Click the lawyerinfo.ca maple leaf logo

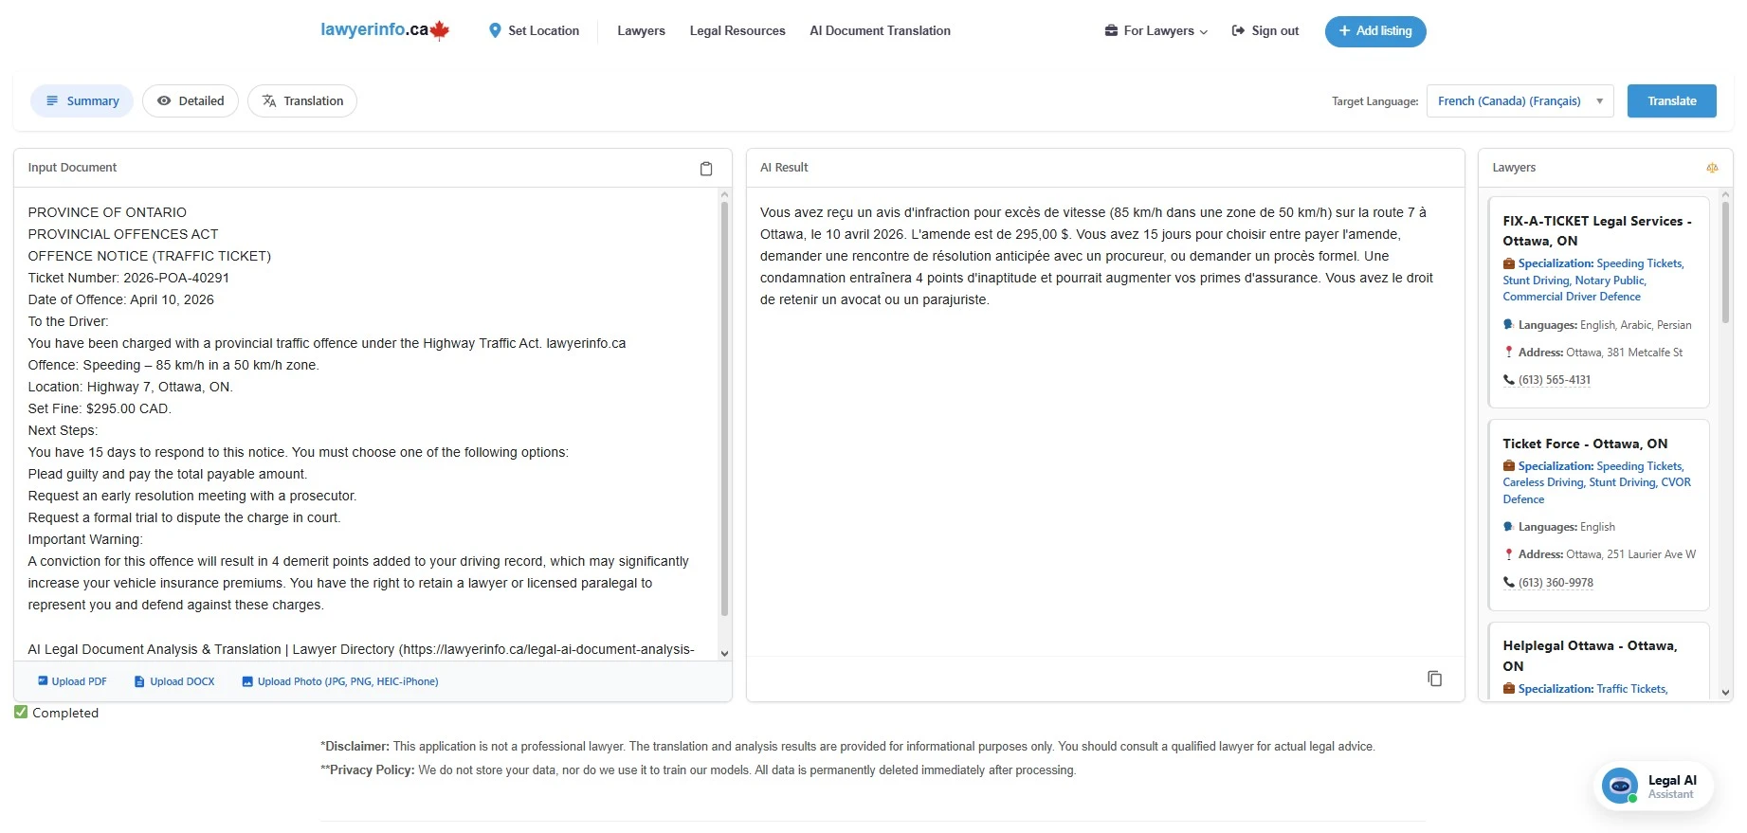click(x=440, y=30)
